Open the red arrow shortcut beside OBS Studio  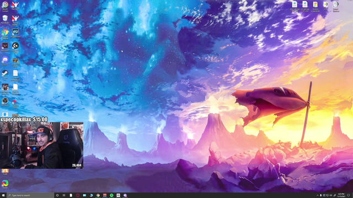(15, 103)
